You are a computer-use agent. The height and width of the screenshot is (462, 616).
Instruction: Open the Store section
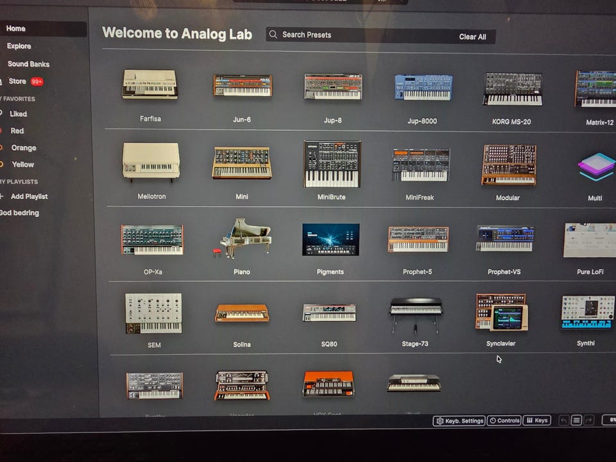click(x=17, y=81)
